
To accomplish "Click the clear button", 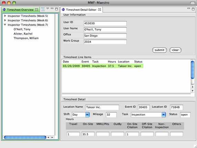I will tap(175, 50).
